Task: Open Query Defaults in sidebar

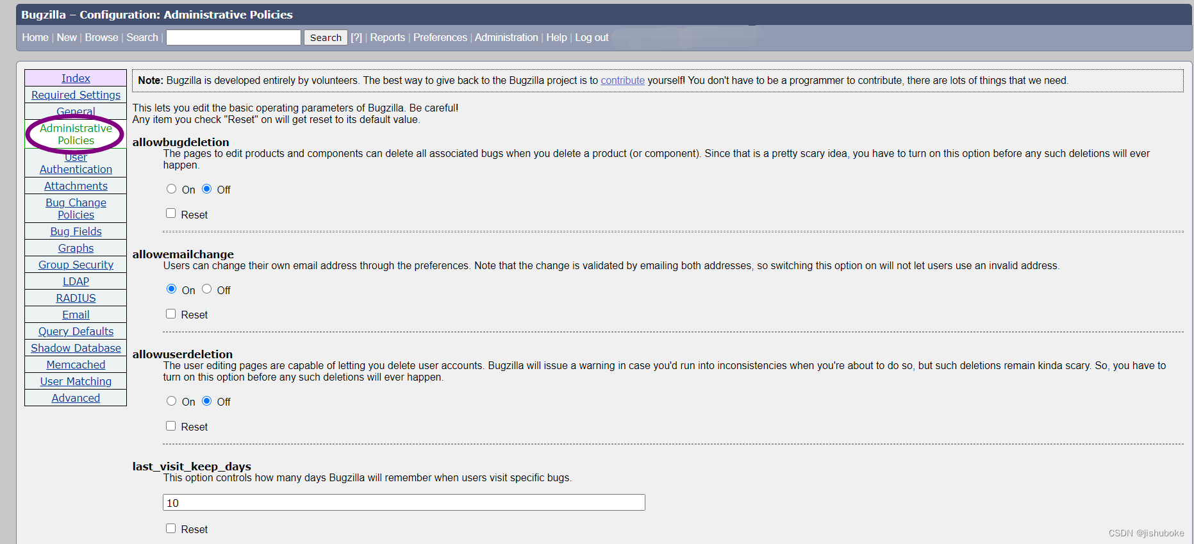Action: pyautogui.click(x=76, y=331)
